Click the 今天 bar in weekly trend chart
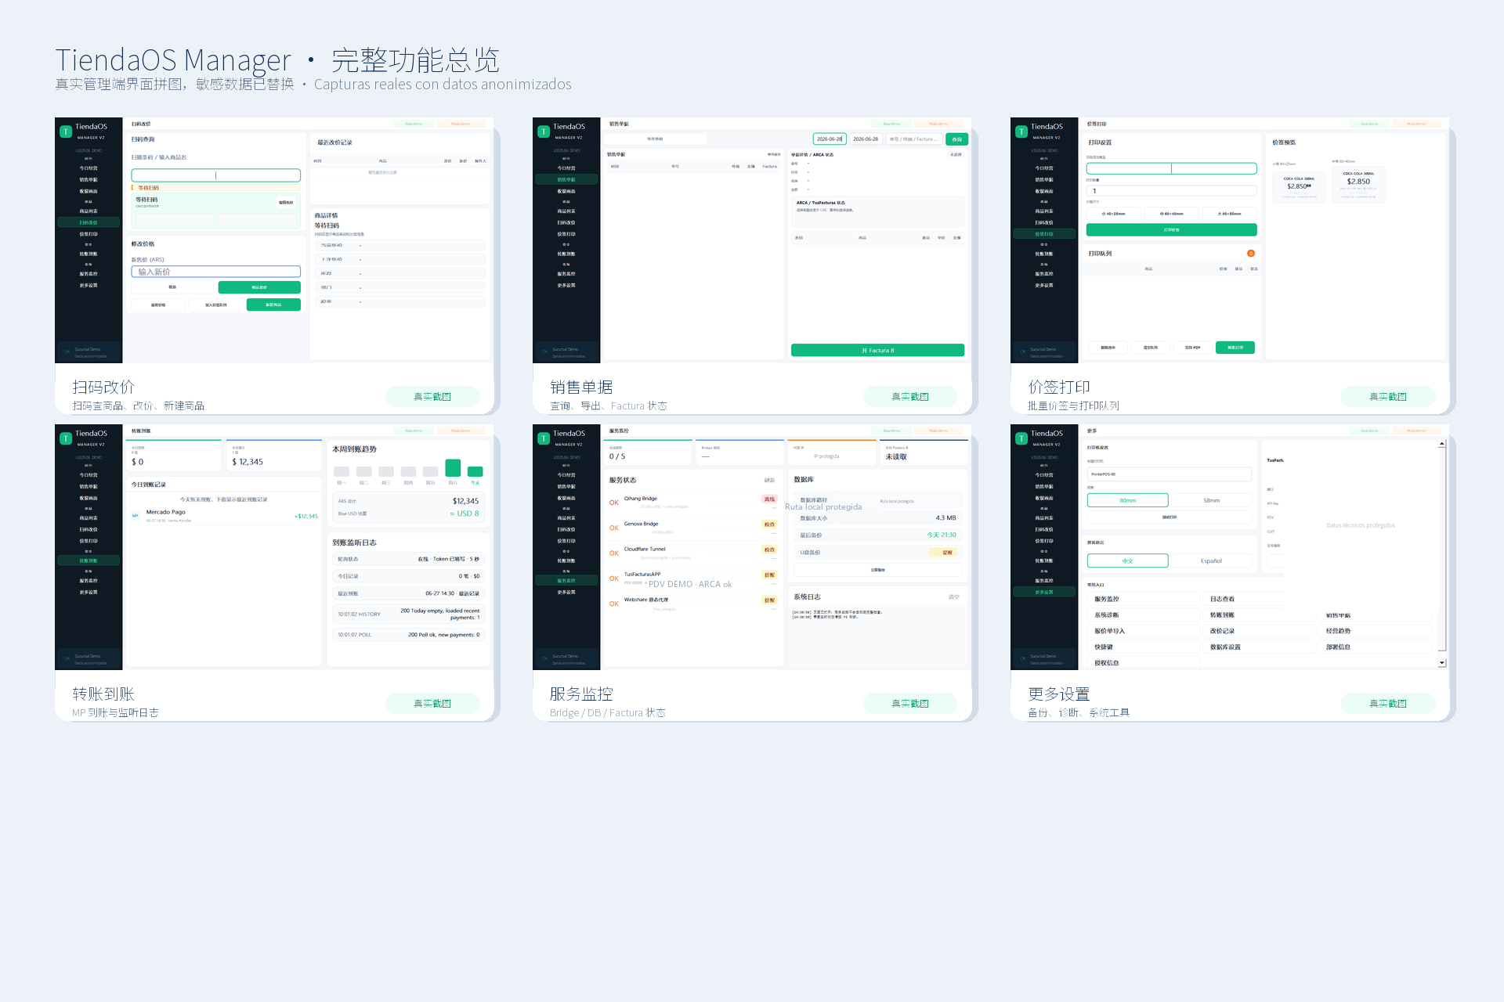The height and width of the screenshot is (1002, 1504). (x=475, y=471)
